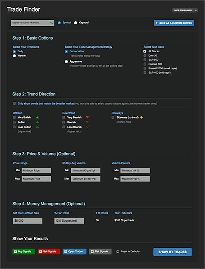Switch search mode to Keyword

pyautogui.click(x=76, y=23)
